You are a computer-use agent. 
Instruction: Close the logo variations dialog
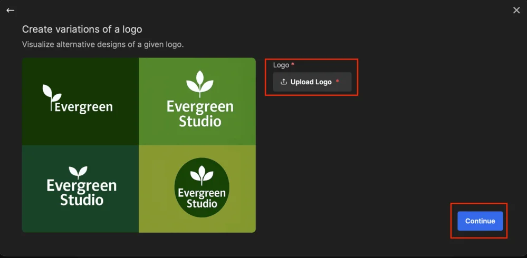(x=516, y=11)
